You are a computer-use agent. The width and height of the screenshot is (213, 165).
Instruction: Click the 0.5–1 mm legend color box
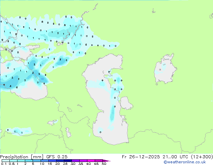click(13, 161)
